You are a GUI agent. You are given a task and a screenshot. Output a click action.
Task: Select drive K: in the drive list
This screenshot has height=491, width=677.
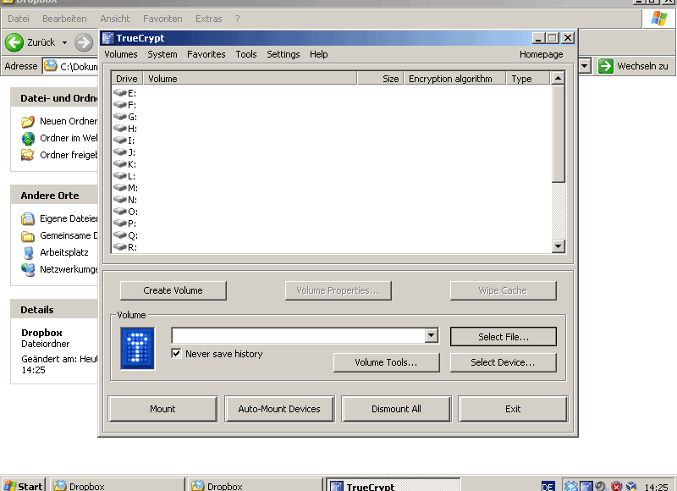pyautogui.click(x=124, y=164)
